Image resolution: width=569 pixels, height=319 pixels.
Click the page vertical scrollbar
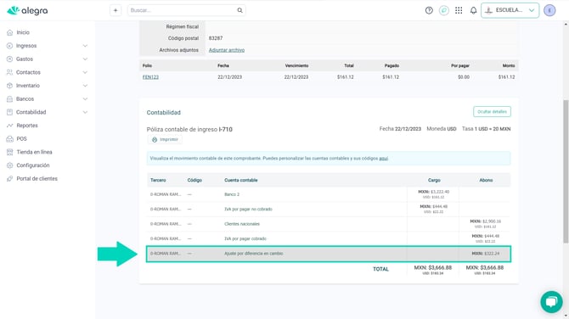566,171
